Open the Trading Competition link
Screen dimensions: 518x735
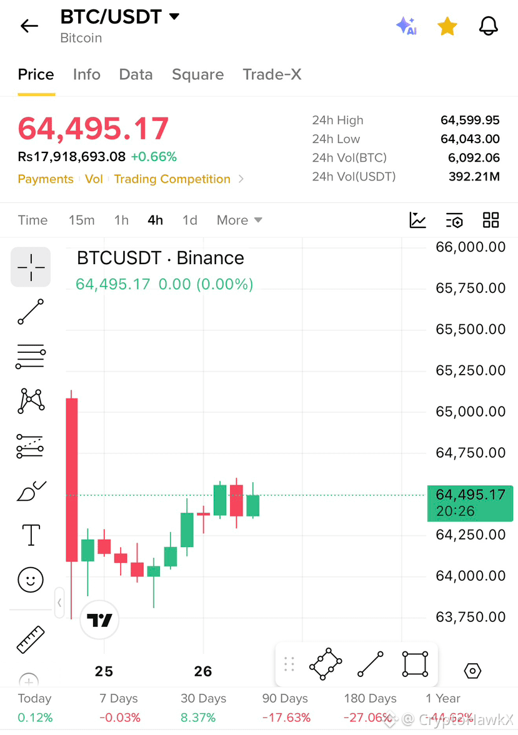coord(172,179)
